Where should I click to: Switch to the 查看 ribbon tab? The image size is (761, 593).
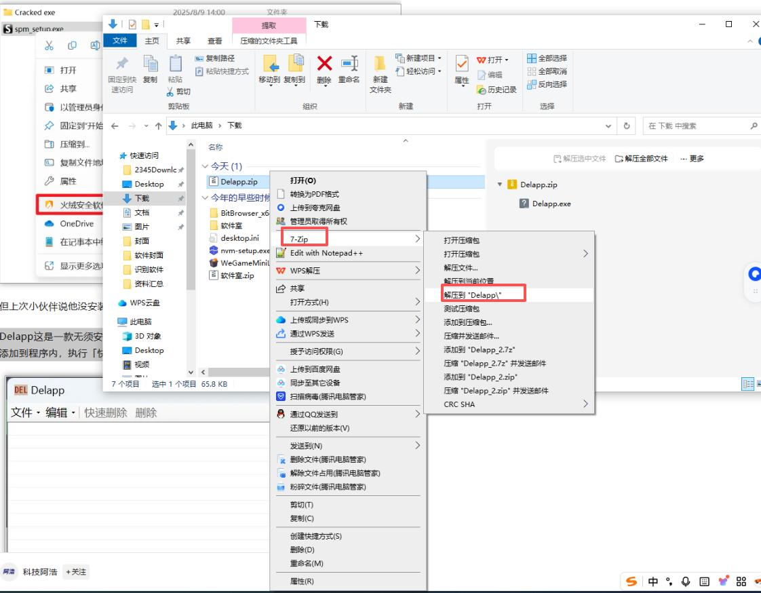pyautogui.click(x=214, y=41)
